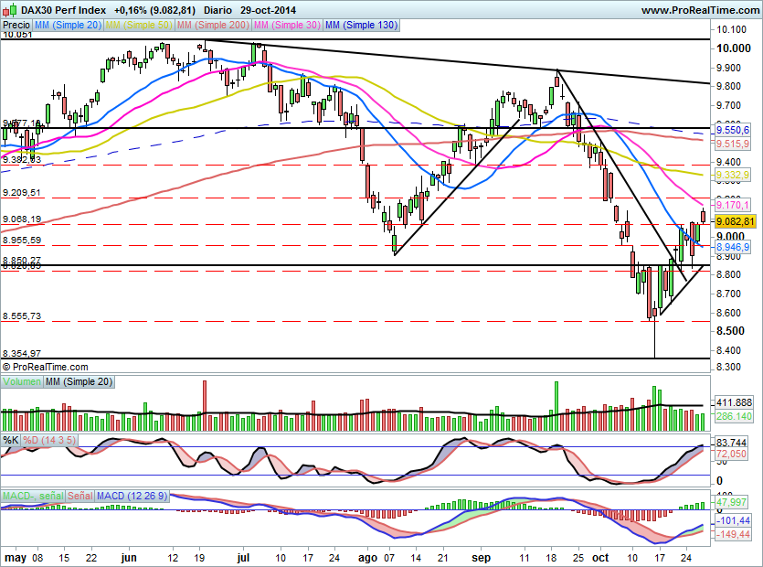This screenshot has width=763, height=567.
Task: Click the -101,44 MACD value tag
Action: coord(733,520)
